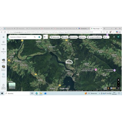Switch to the Mapy Google browser tab

tap(96, 28)
